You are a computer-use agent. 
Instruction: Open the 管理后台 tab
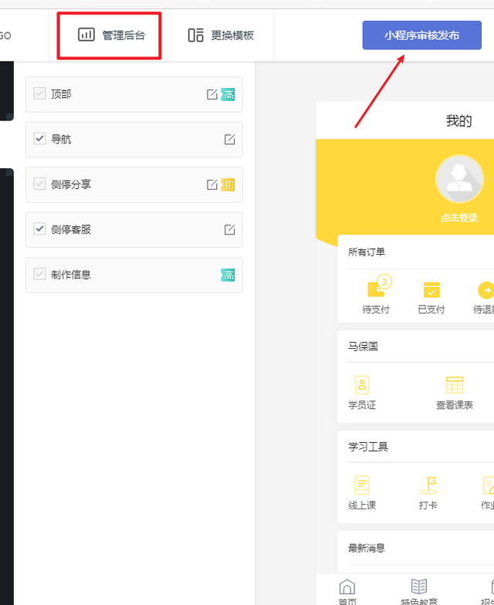click(110, 35)
